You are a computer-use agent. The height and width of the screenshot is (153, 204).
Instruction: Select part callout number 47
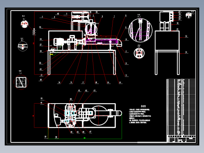90,132
